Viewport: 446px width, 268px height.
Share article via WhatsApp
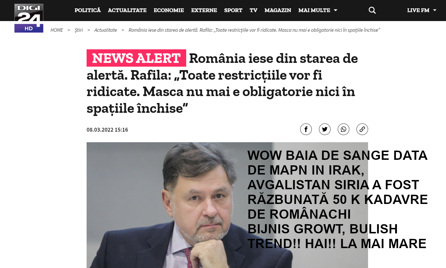click(344, 129)
